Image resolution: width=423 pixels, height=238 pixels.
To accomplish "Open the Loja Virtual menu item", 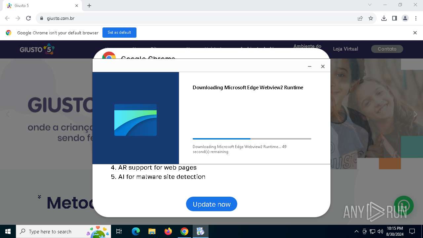I will (345, 49).
